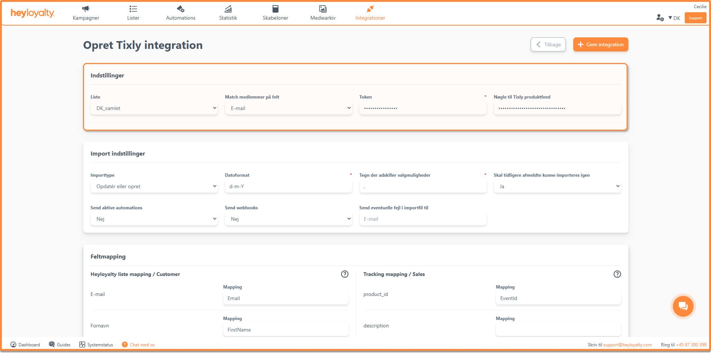Toggle the Send webhooks Nej selector
This screenshot has width=711, height=353.
click(288, 219)
